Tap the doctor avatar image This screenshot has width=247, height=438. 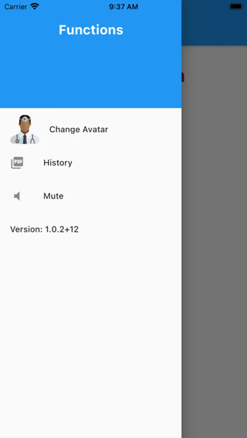tap(25, 129)
